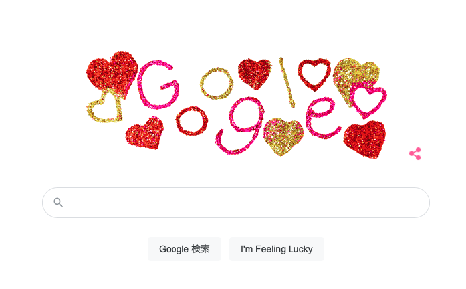Click the I'm Feeling Lucky button

tap(277, 249)
